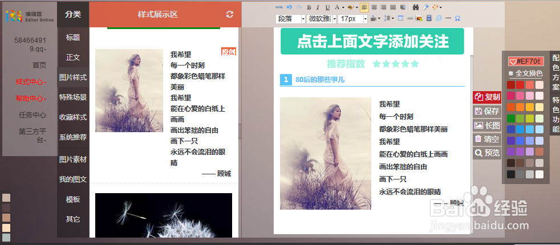The height and width of the screenshot is (245, 560).
Task: Switch to HTML source view
Action: 279,7
